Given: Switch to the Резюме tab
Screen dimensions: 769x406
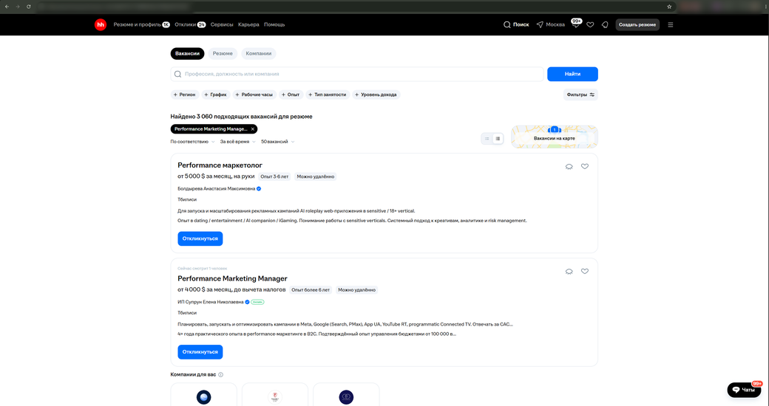Looking at the screenshot, I should [223, 53].
